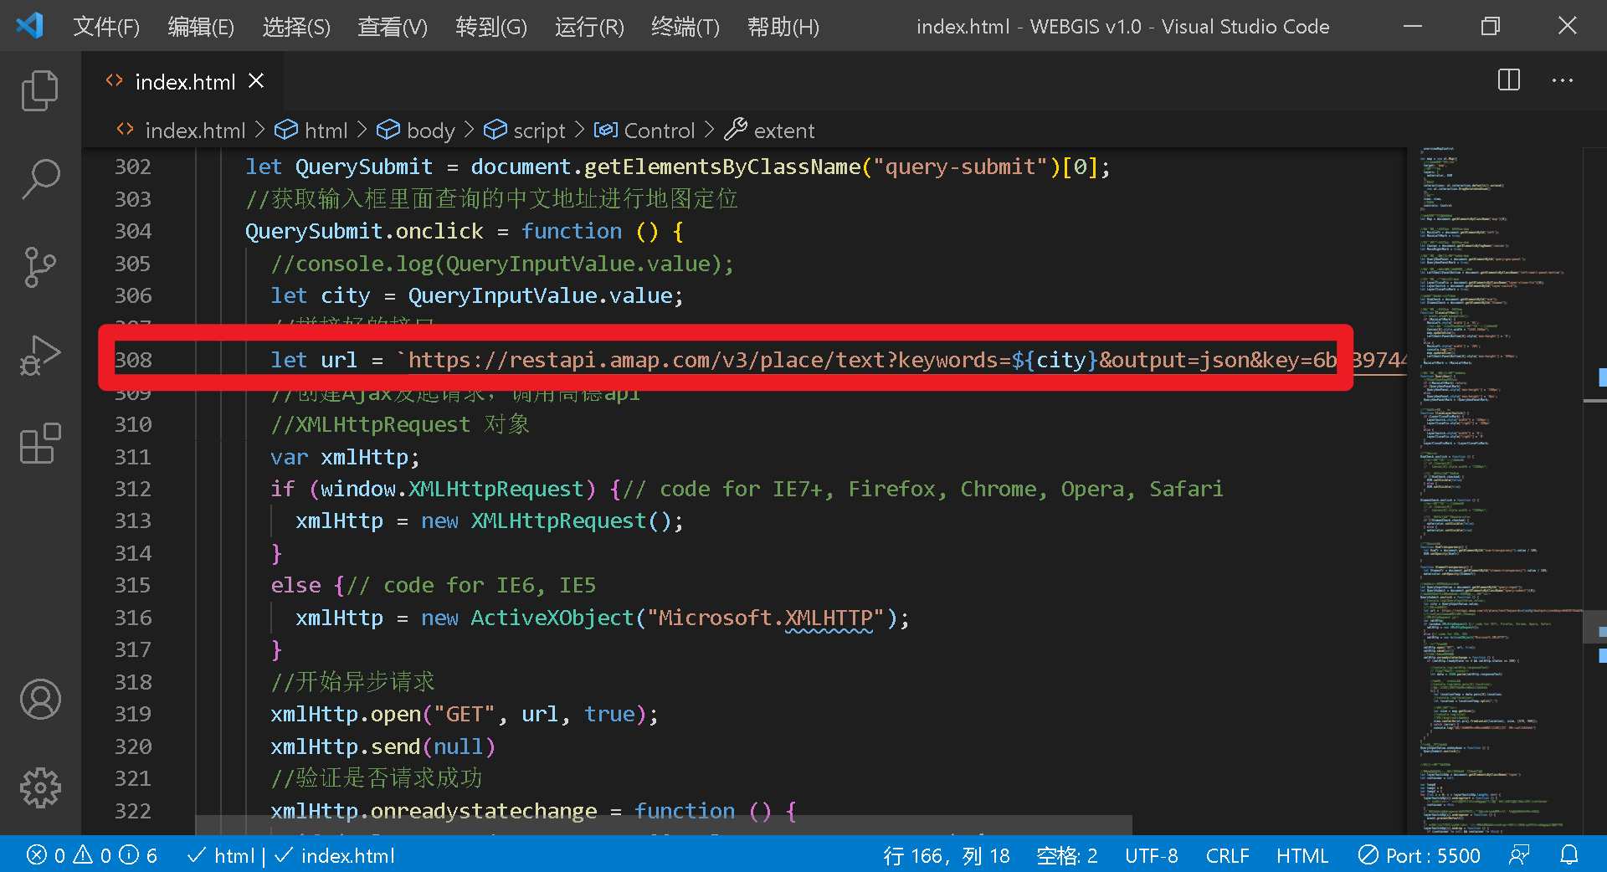Open notifications bell in status bar
Screen dimensions: 1607x872
[x=1569, y=855]
